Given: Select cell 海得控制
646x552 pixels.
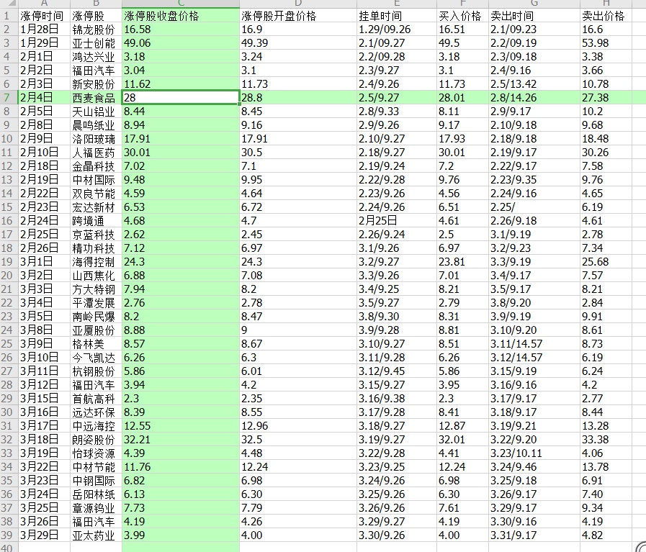Looking at the screenshot, I should [96, 261].
